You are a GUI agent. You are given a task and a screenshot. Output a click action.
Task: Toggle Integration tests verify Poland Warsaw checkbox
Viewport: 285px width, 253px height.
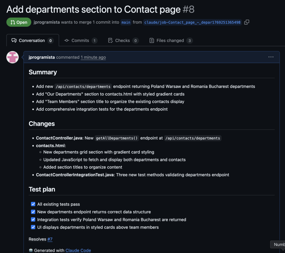coord(33,220)
